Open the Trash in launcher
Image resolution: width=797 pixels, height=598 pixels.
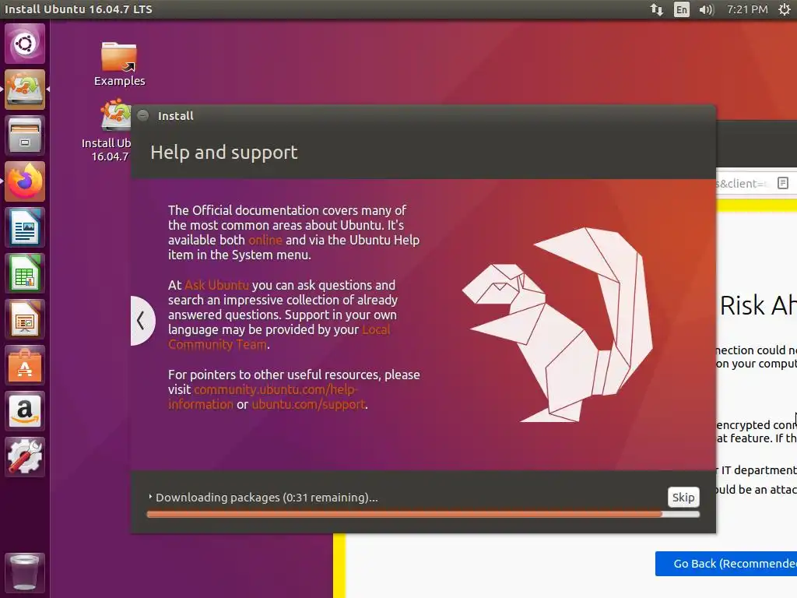24,572
